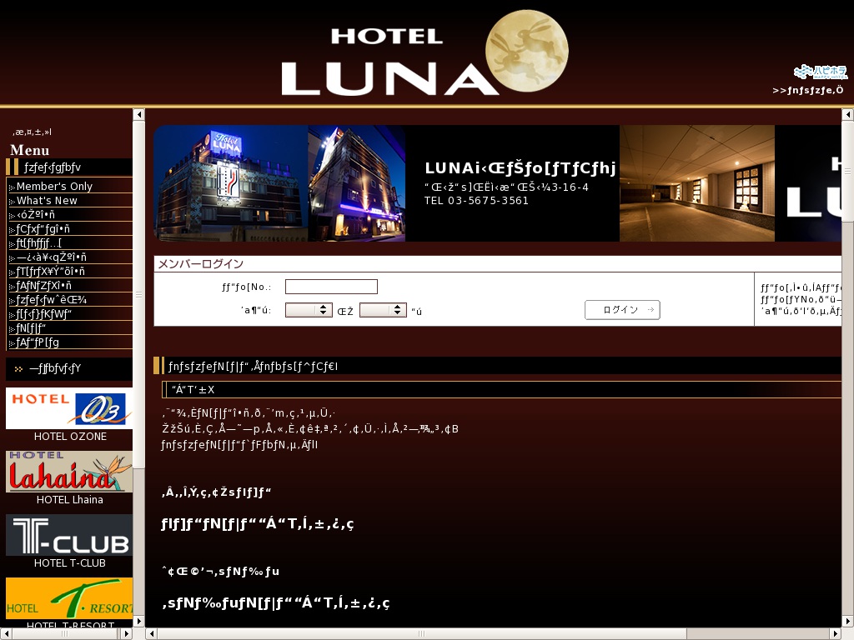Open the month dropdown in member login
The height and width of the screenshot is (640, 854).
pos(309,310)
